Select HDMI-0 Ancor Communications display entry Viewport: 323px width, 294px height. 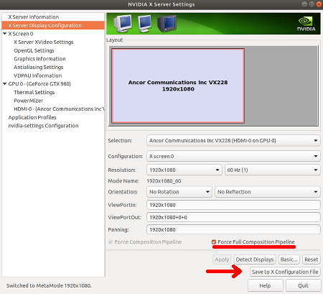click(x=59, y=109)
